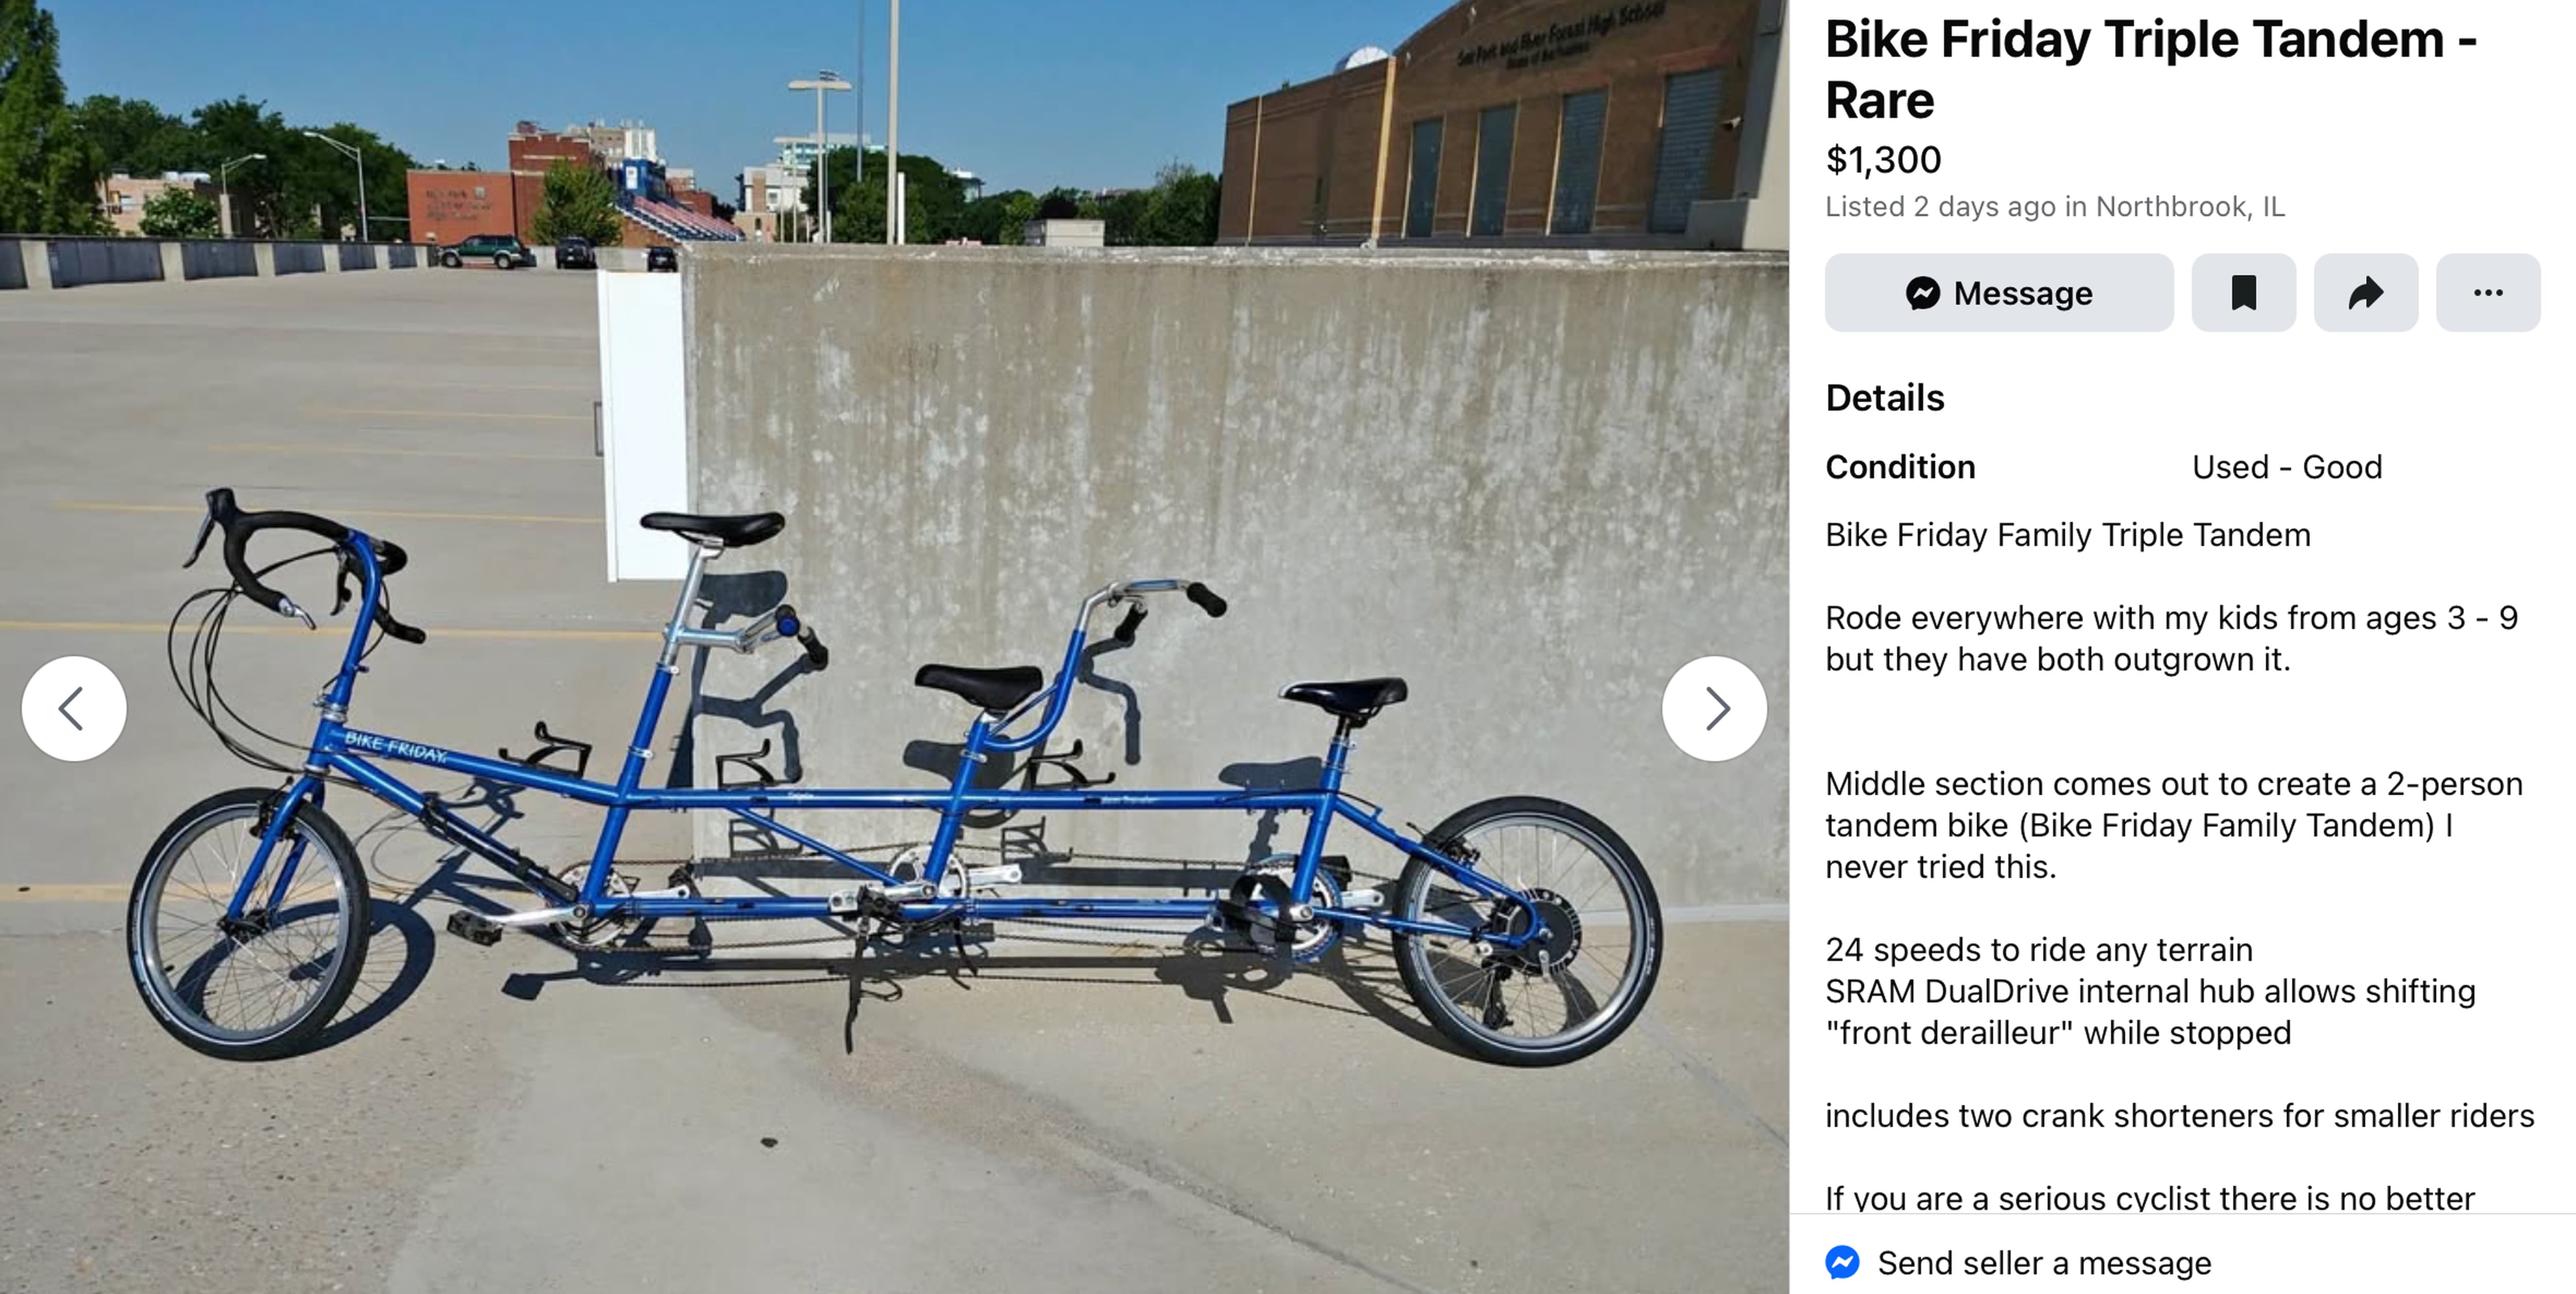Share the listing using the arrow icon
2576x1294 pixels.
(2365, 293)
